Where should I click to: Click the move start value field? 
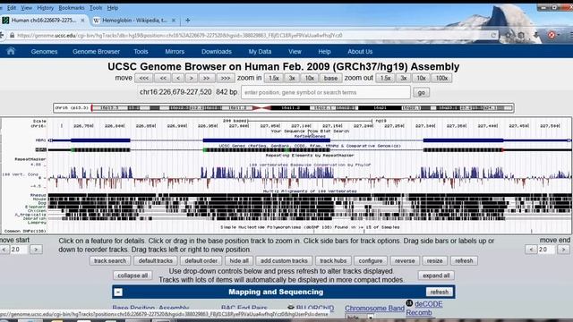click(18, 250)
